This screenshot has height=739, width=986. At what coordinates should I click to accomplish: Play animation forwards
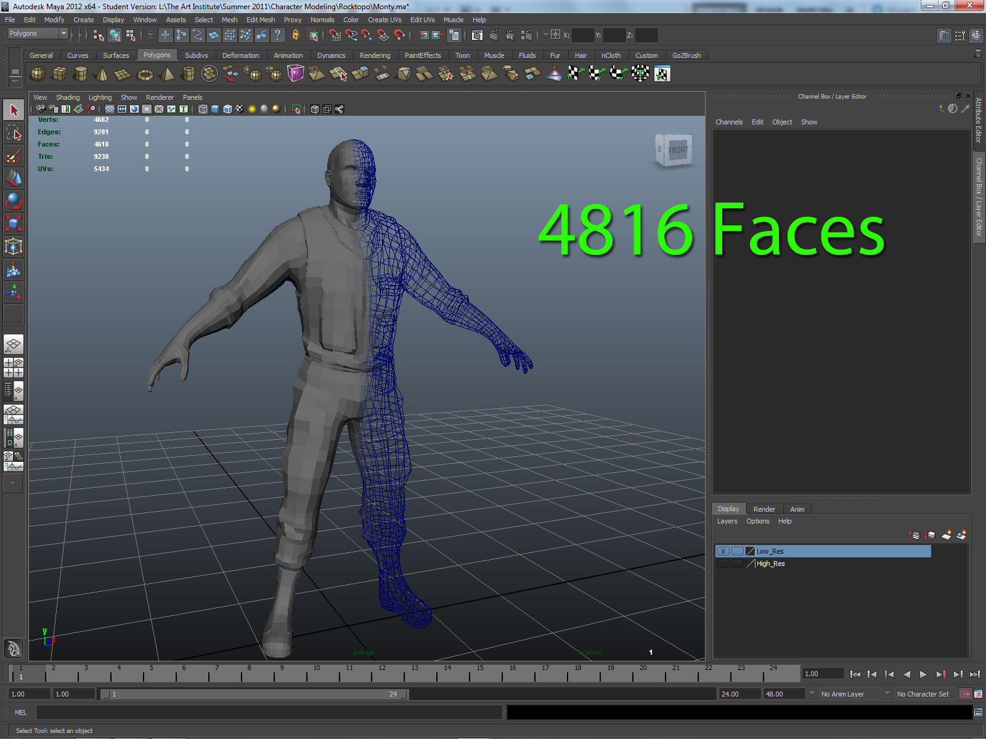923,674
